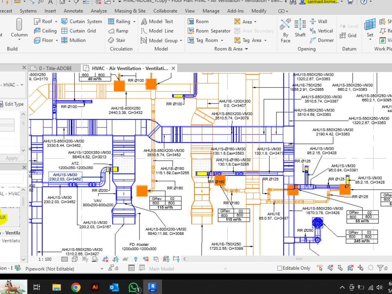
Task: Select the Wall opening tool
Action: pos(318,22)
